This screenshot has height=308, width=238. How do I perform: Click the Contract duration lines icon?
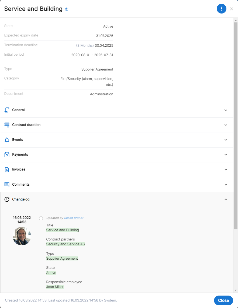click(x=7, y=125)
